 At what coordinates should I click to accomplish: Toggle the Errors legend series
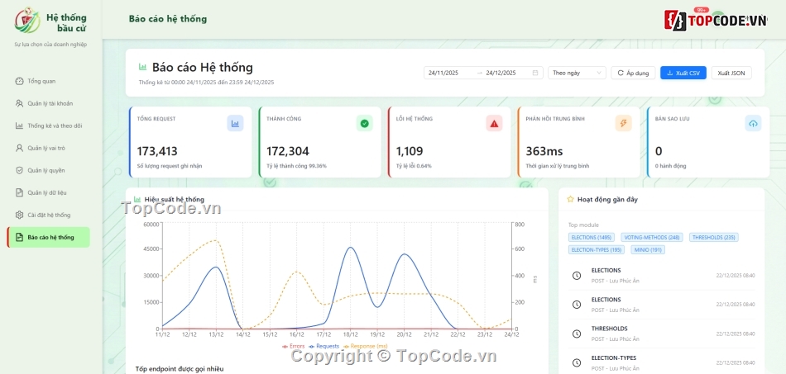pyautogui.click(x=293, y=346)
